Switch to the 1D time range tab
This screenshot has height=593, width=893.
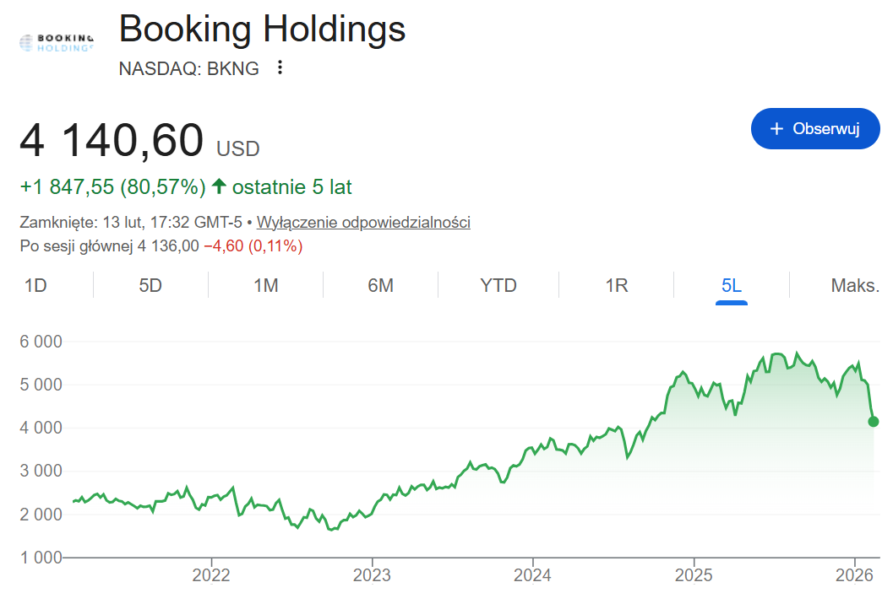[x=35, y=285]
